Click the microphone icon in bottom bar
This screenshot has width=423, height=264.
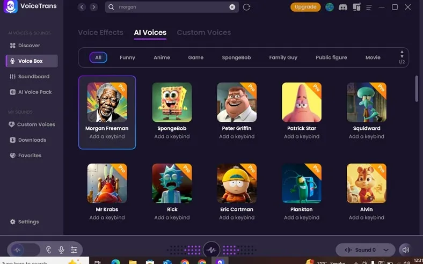[61, 250]
